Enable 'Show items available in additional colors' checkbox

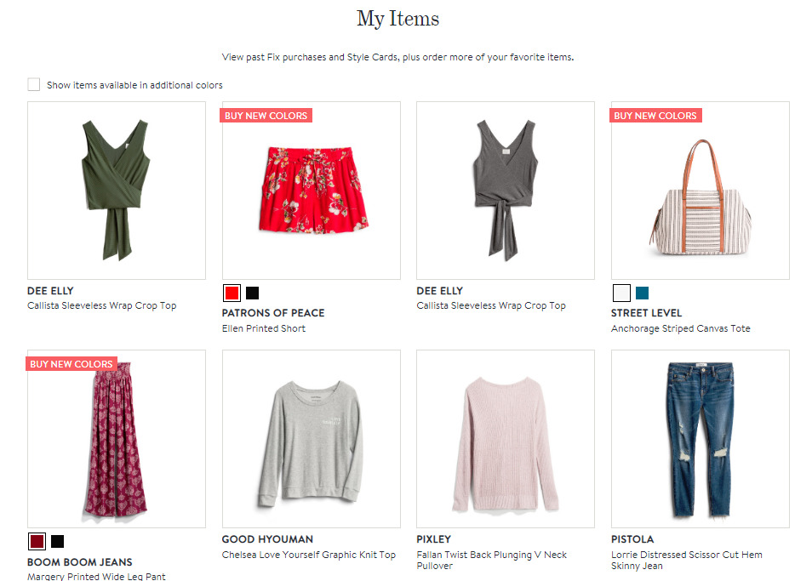click(34, 84)
